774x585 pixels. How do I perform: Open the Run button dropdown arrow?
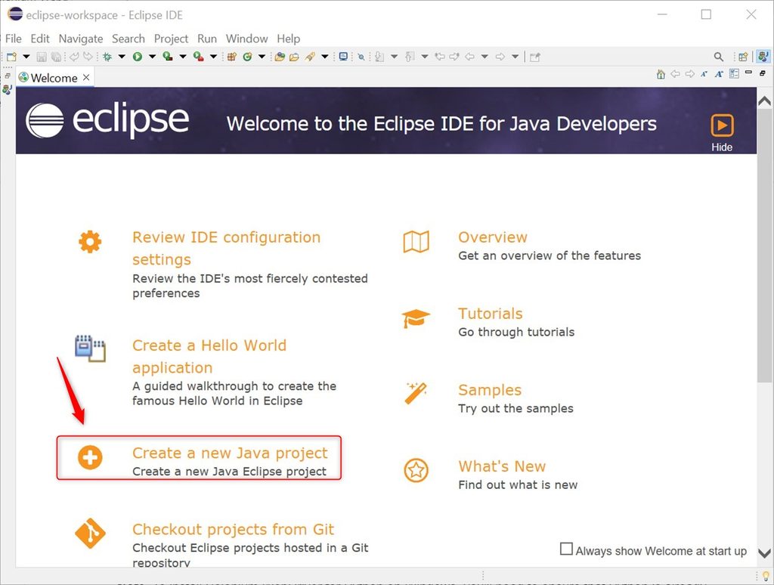pyautogui.click(x=153, y=57)
